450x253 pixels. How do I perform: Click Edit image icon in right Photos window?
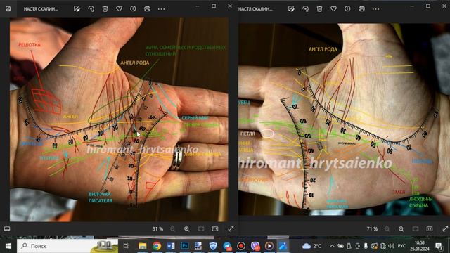coord(291,9)
